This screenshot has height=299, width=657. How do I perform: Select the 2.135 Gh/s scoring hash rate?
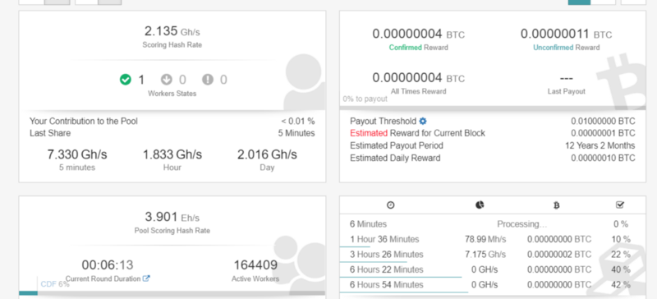coord(172,31)
